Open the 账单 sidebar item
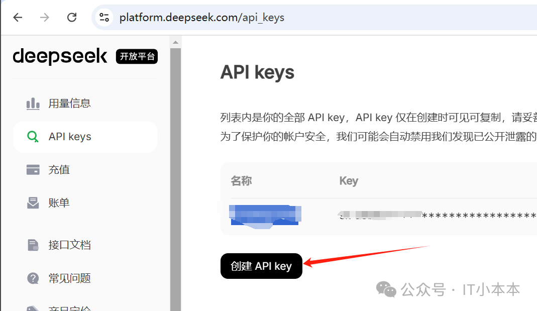This screenshot has height=311, width=537. [x=59, y=203]
